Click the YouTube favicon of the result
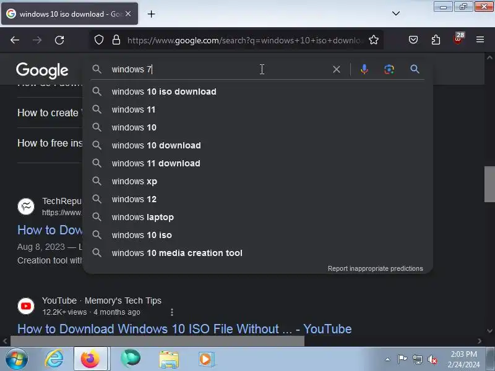Image resolution: width=495 pixels, height=371 pixels. coord(26,306)
